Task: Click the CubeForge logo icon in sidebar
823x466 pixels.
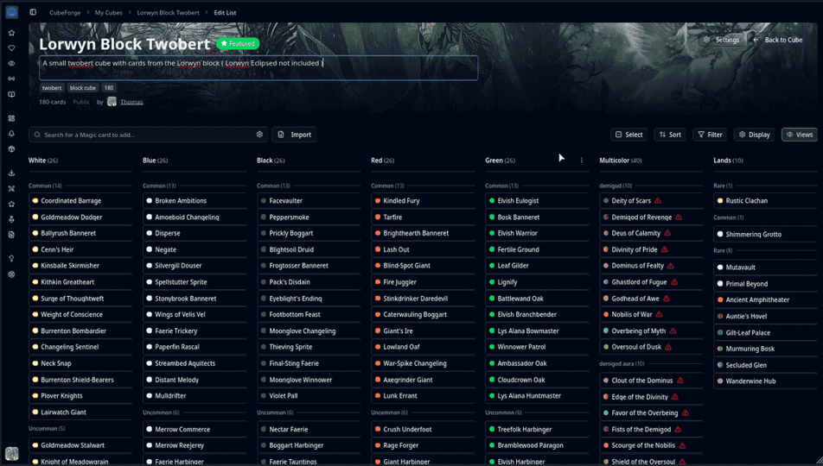Action: [11, 12]
